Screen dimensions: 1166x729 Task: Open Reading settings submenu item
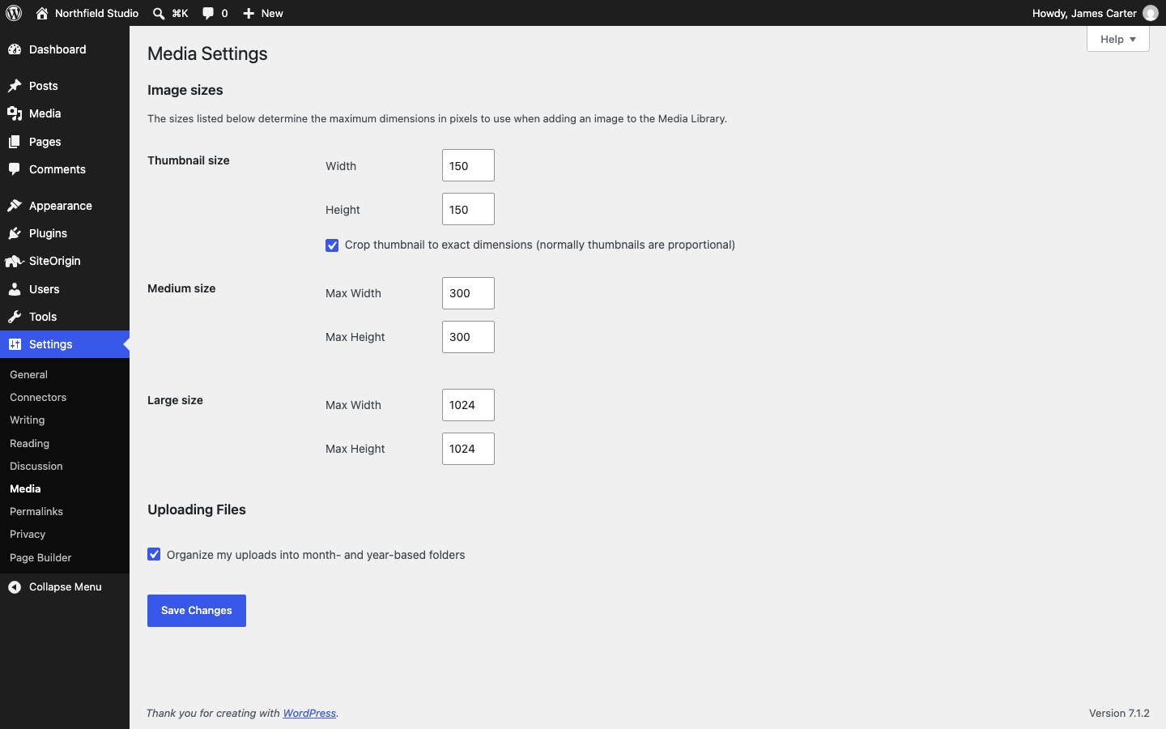coord(30,444)
